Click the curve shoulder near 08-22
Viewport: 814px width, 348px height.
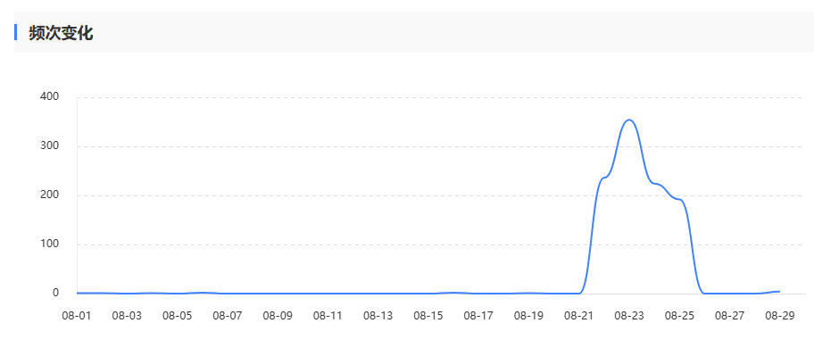tap(603, 178)
